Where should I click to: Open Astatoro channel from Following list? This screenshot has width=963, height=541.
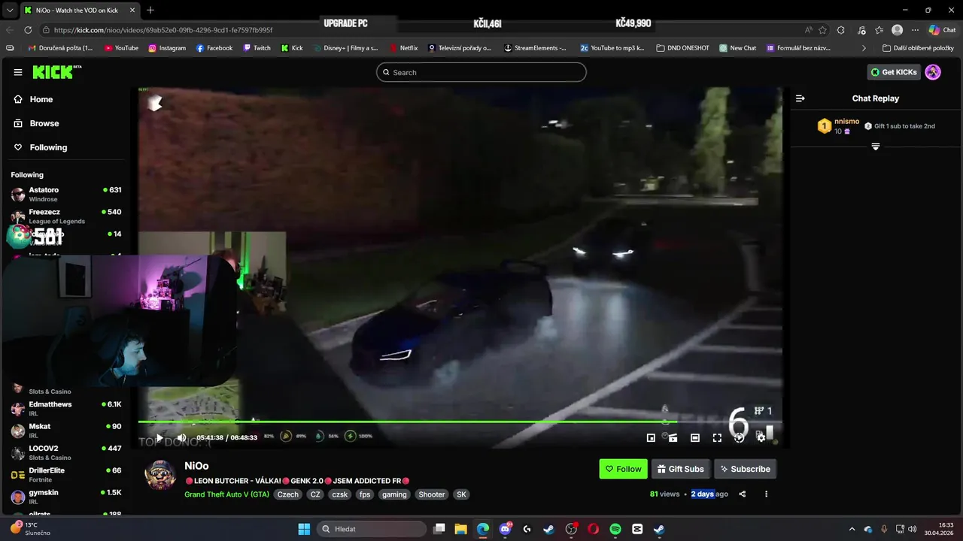(66, 194)
